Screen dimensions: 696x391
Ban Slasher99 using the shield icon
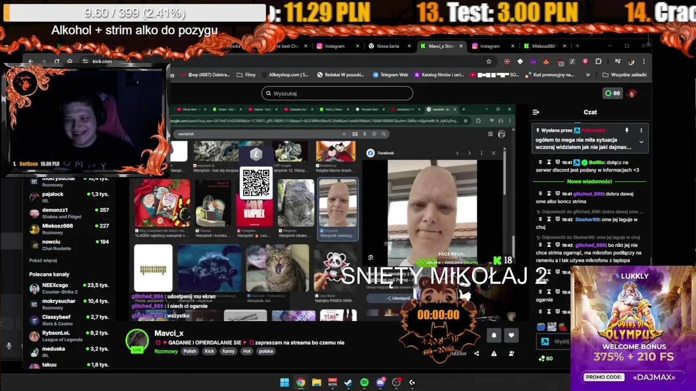557,219
